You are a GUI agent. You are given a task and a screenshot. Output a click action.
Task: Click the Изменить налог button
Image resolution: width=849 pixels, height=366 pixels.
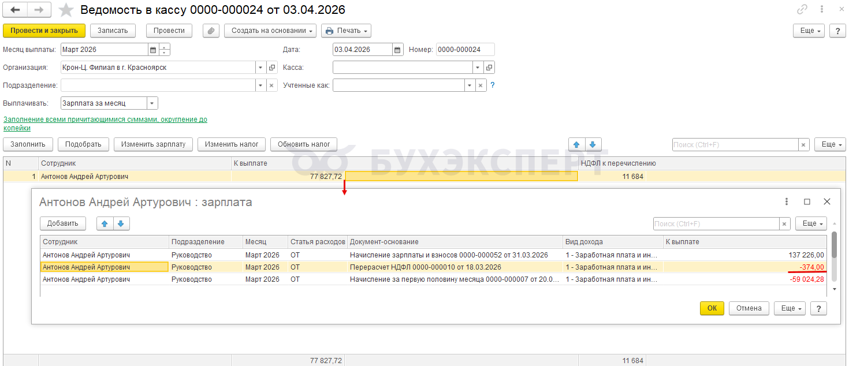point(232,144)
